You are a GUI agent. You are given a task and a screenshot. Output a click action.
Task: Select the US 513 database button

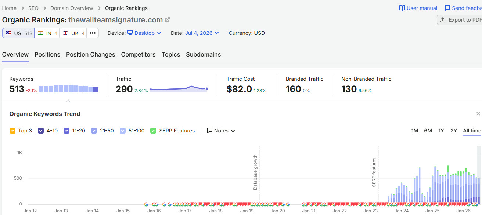tap(18, 33)
